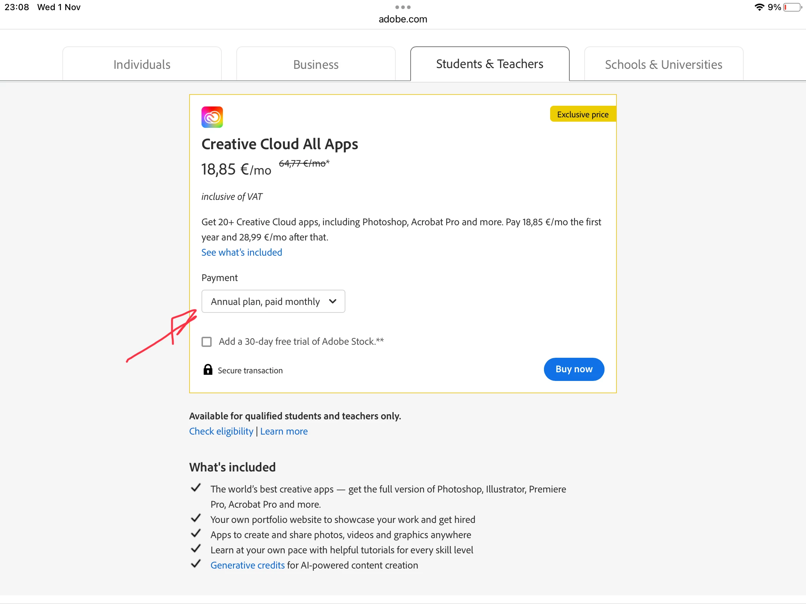
Task: Click checkmark beside Generative credits item
Action: pos(196,563)
